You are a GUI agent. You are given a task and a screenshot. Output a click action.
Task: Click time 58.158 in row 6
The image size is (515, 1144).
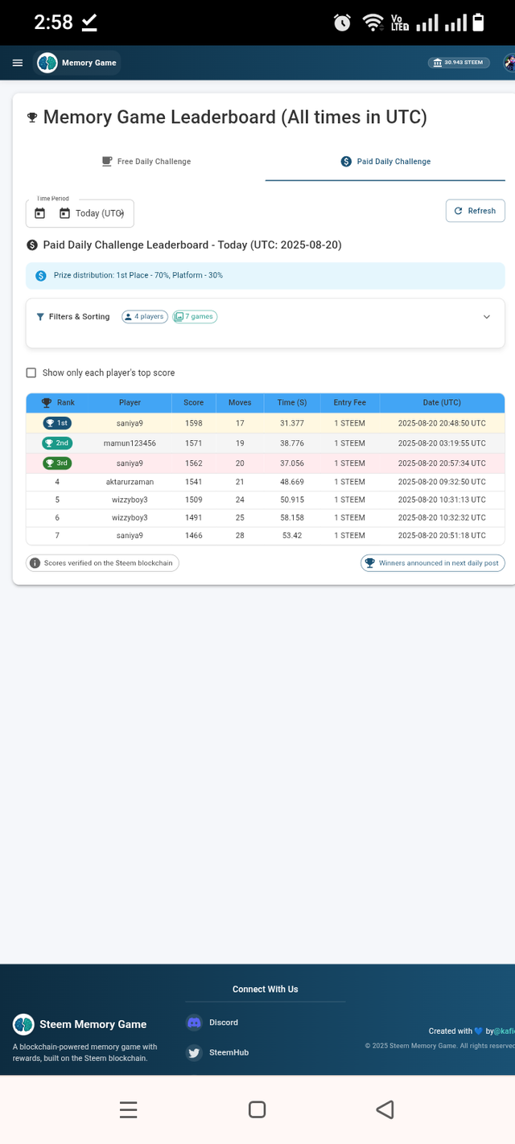point(291,518)
